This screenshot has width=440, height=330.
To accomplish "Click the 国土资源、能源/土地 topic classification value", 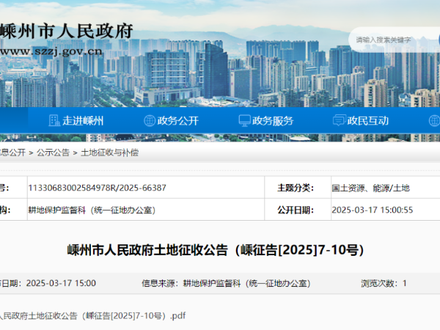I will point(371,188).
